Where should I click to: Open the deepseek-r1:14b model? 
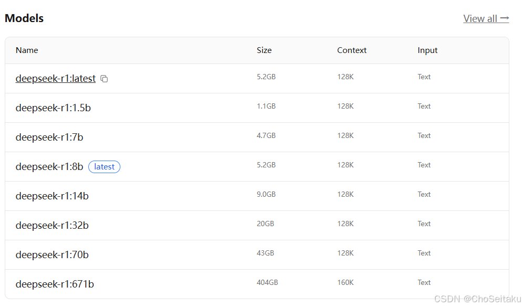click(52, 196)
